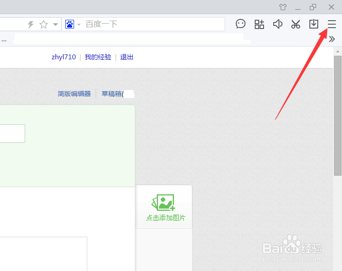Bookmark page with the star icon
Screen dimensions: 342x271
(43, 24)
